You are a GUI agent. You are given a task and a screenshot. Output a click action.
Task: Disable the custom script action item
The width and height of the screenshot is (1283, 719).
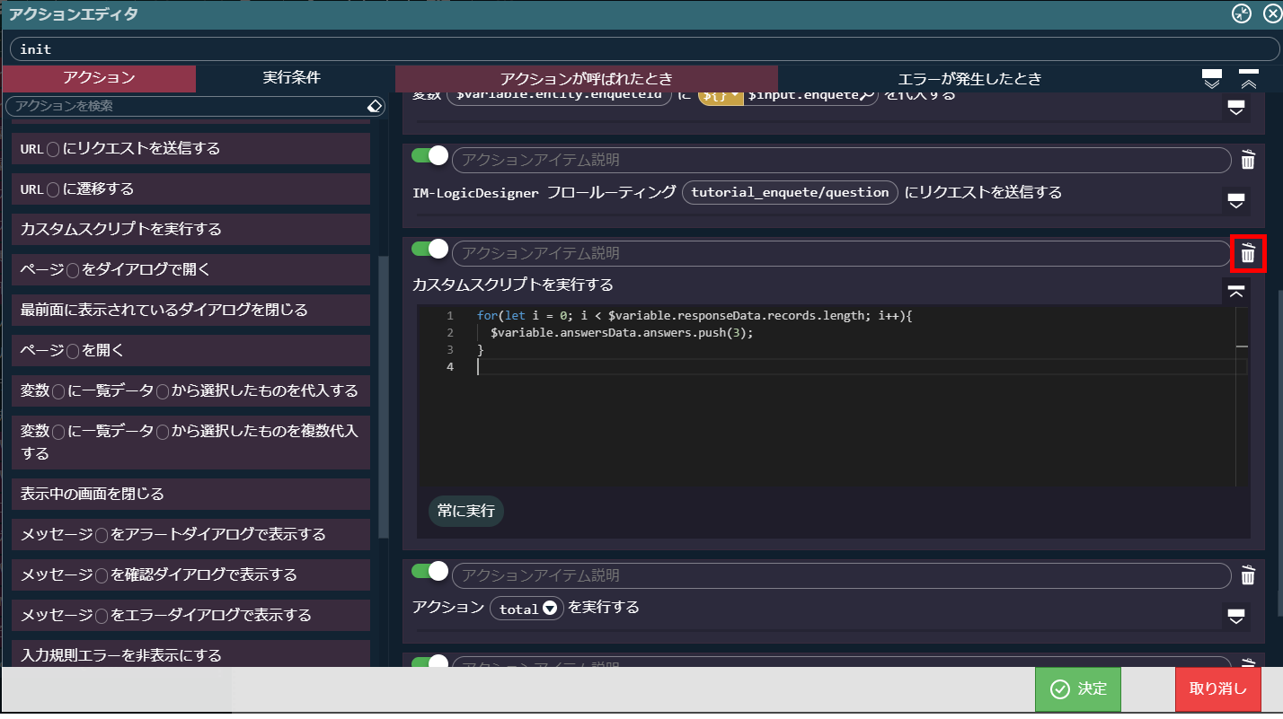[429, 249]
